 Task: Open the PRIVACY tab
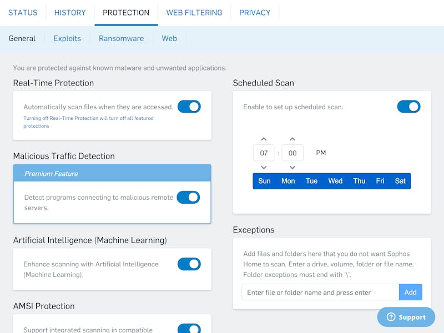255,13
